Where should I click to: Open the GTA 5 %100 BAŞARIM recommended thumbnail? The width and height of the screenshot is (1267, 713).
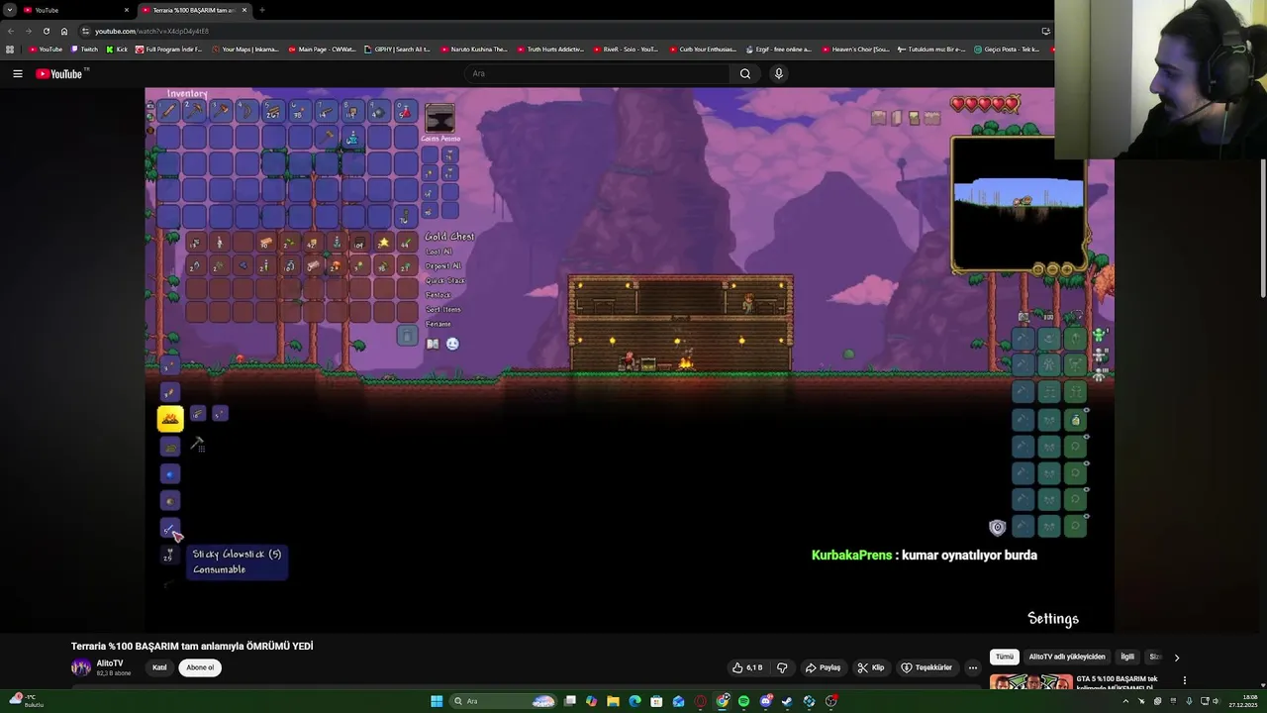click(1030, 681)
